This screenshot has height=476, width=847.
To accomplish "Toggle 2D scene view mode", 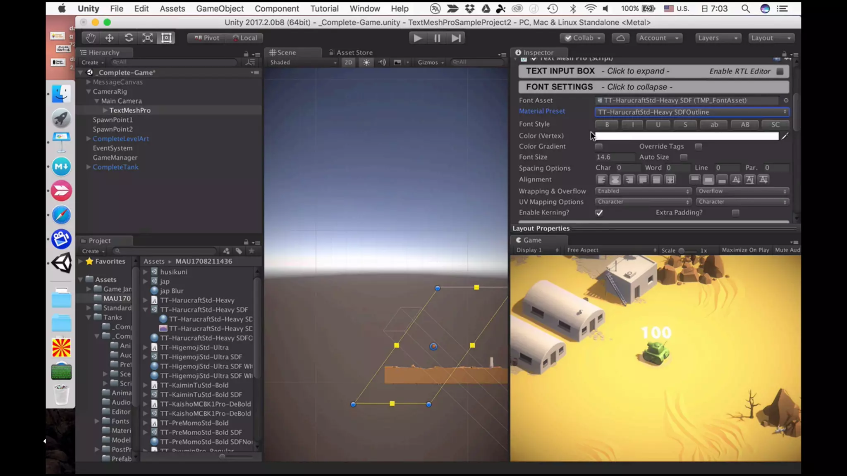I will [x=348, y=62].
